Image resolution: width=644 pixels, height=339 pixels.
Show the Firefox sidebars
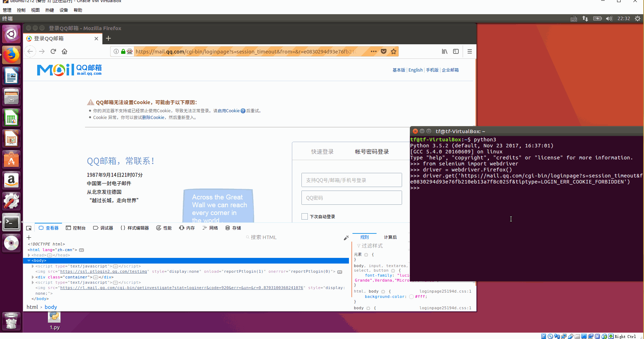[456, 51]
